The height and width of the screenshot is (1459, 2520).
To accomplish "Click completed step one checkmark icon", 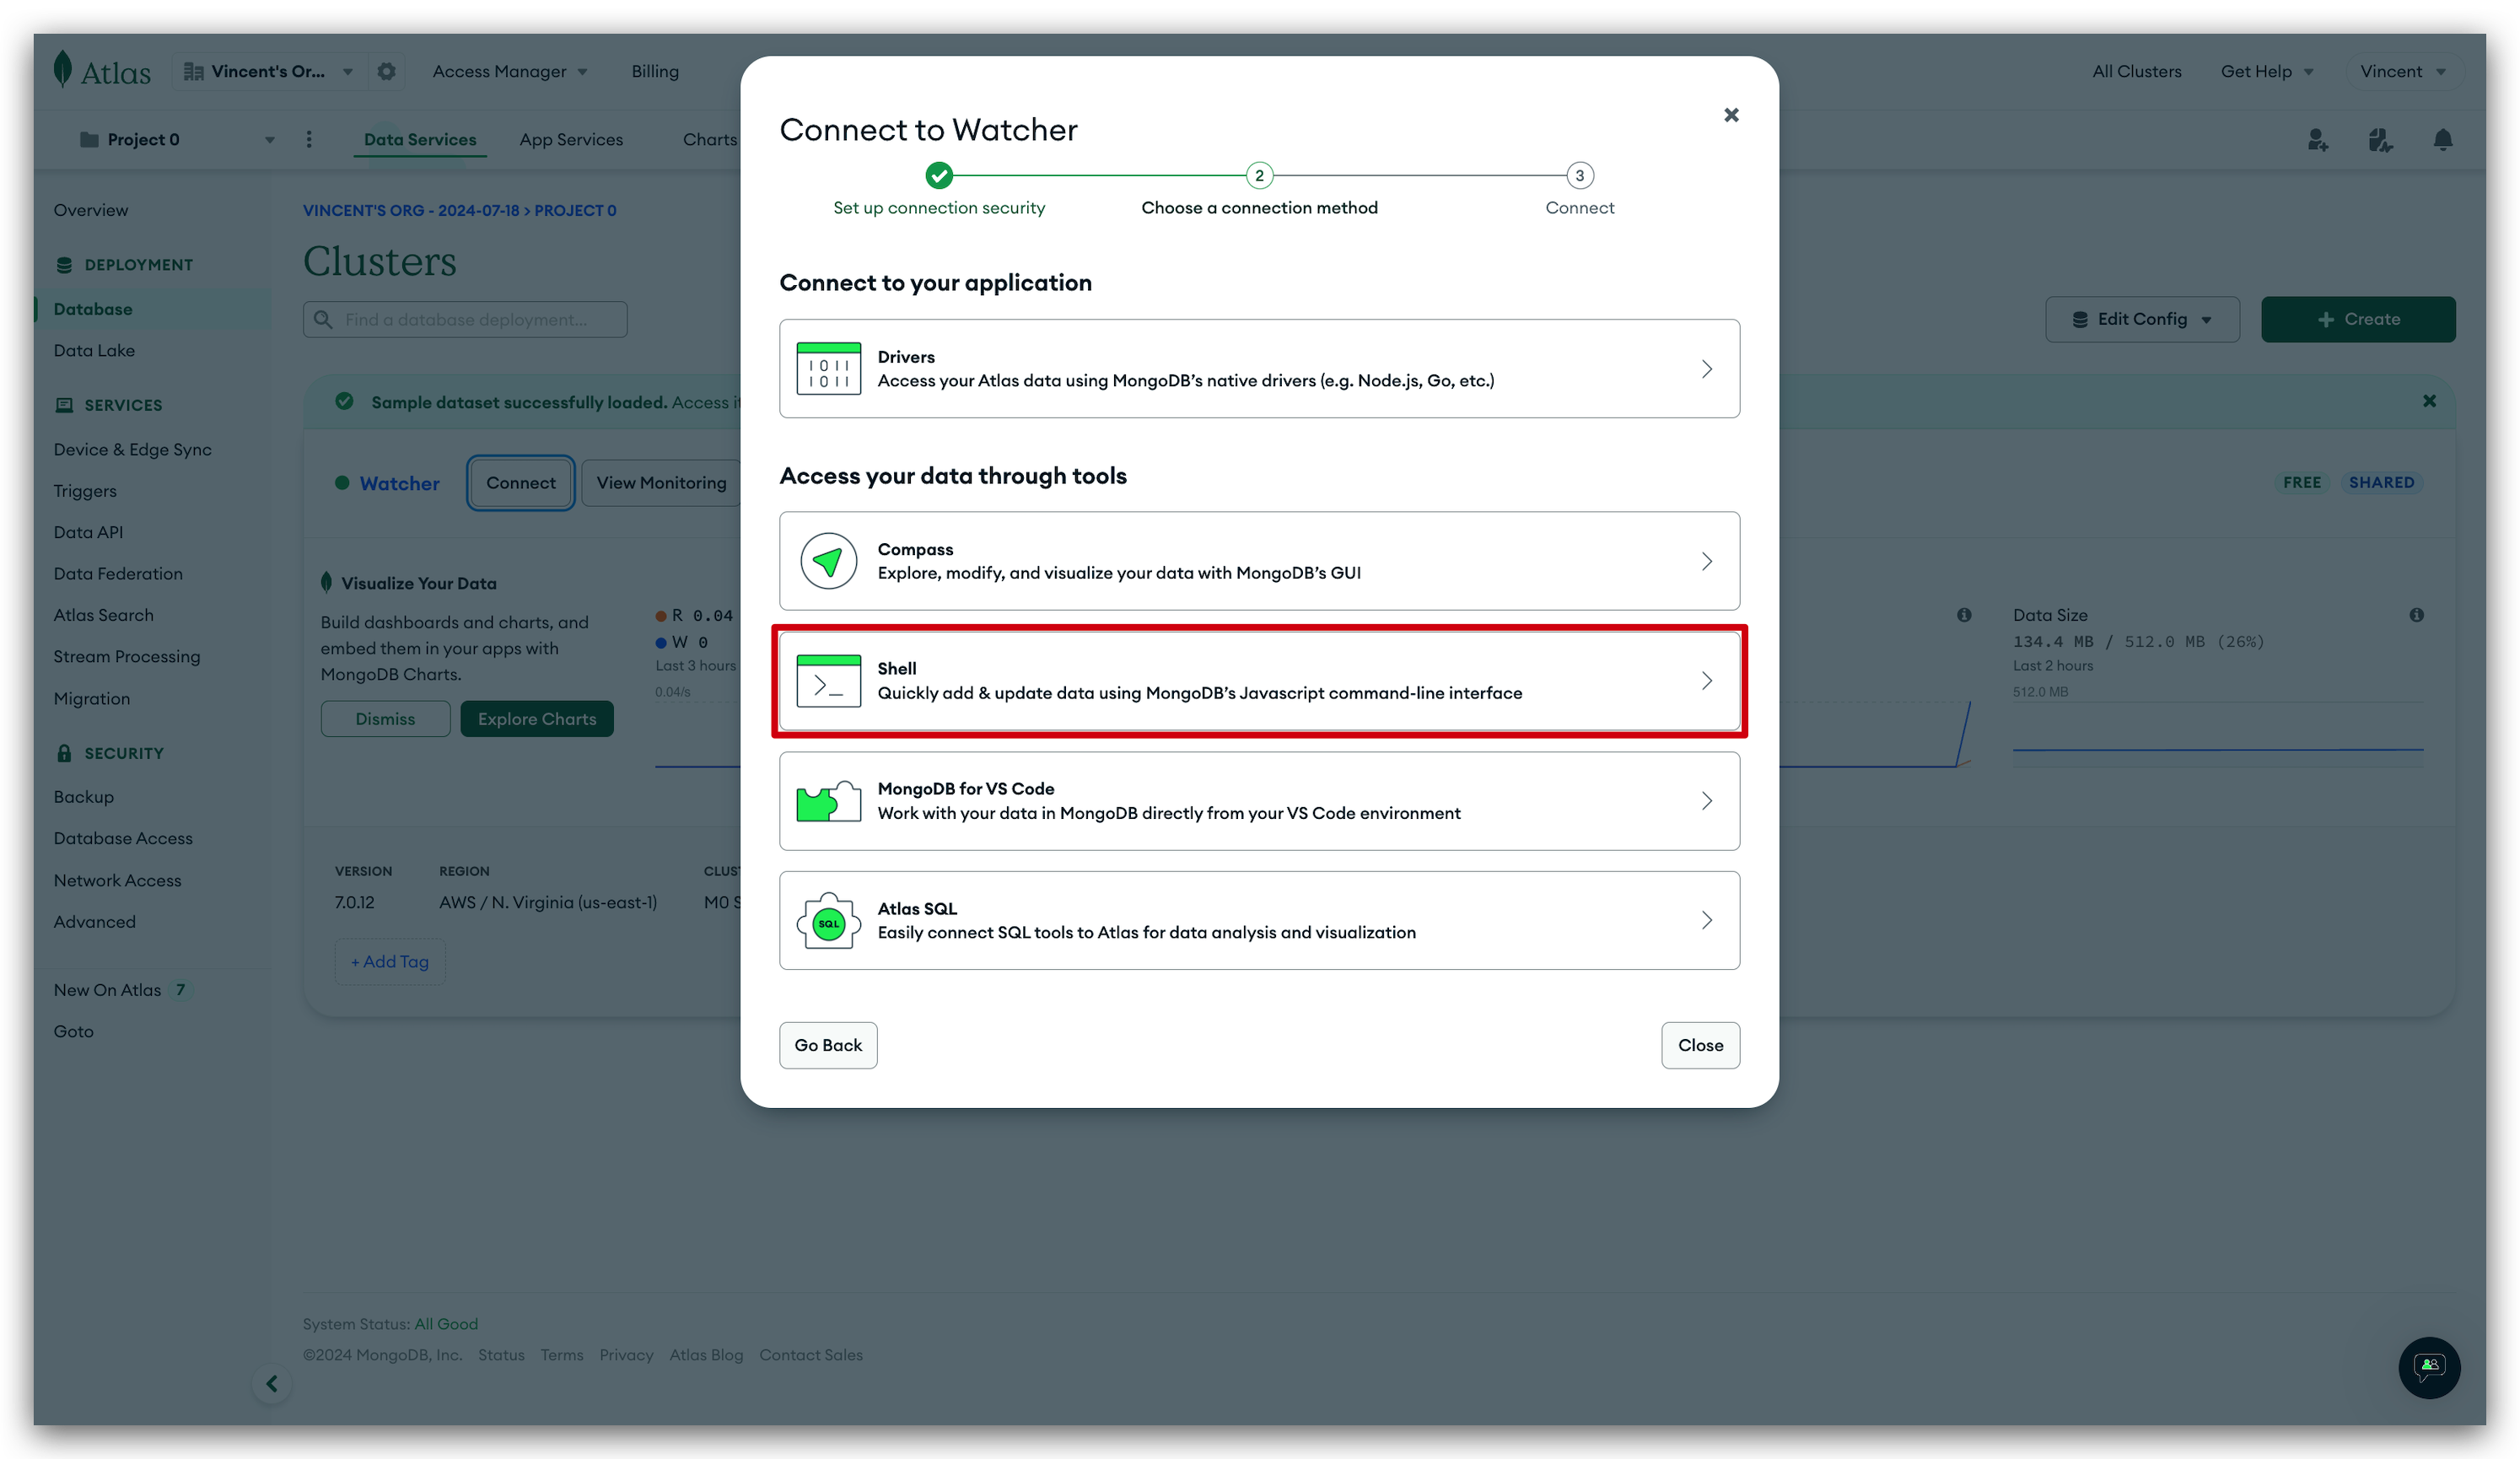I will [x=938, y=176].
